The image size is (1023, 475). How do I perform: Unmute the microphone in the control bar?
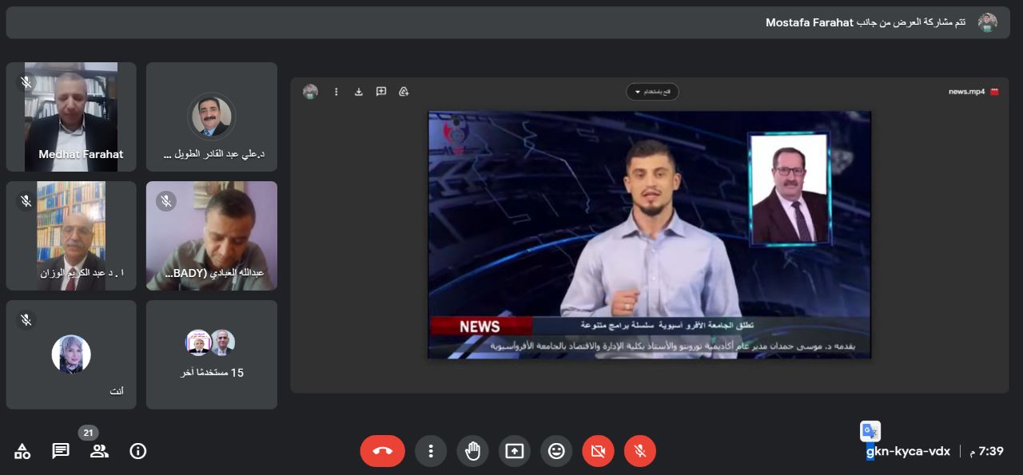point(639,451)
